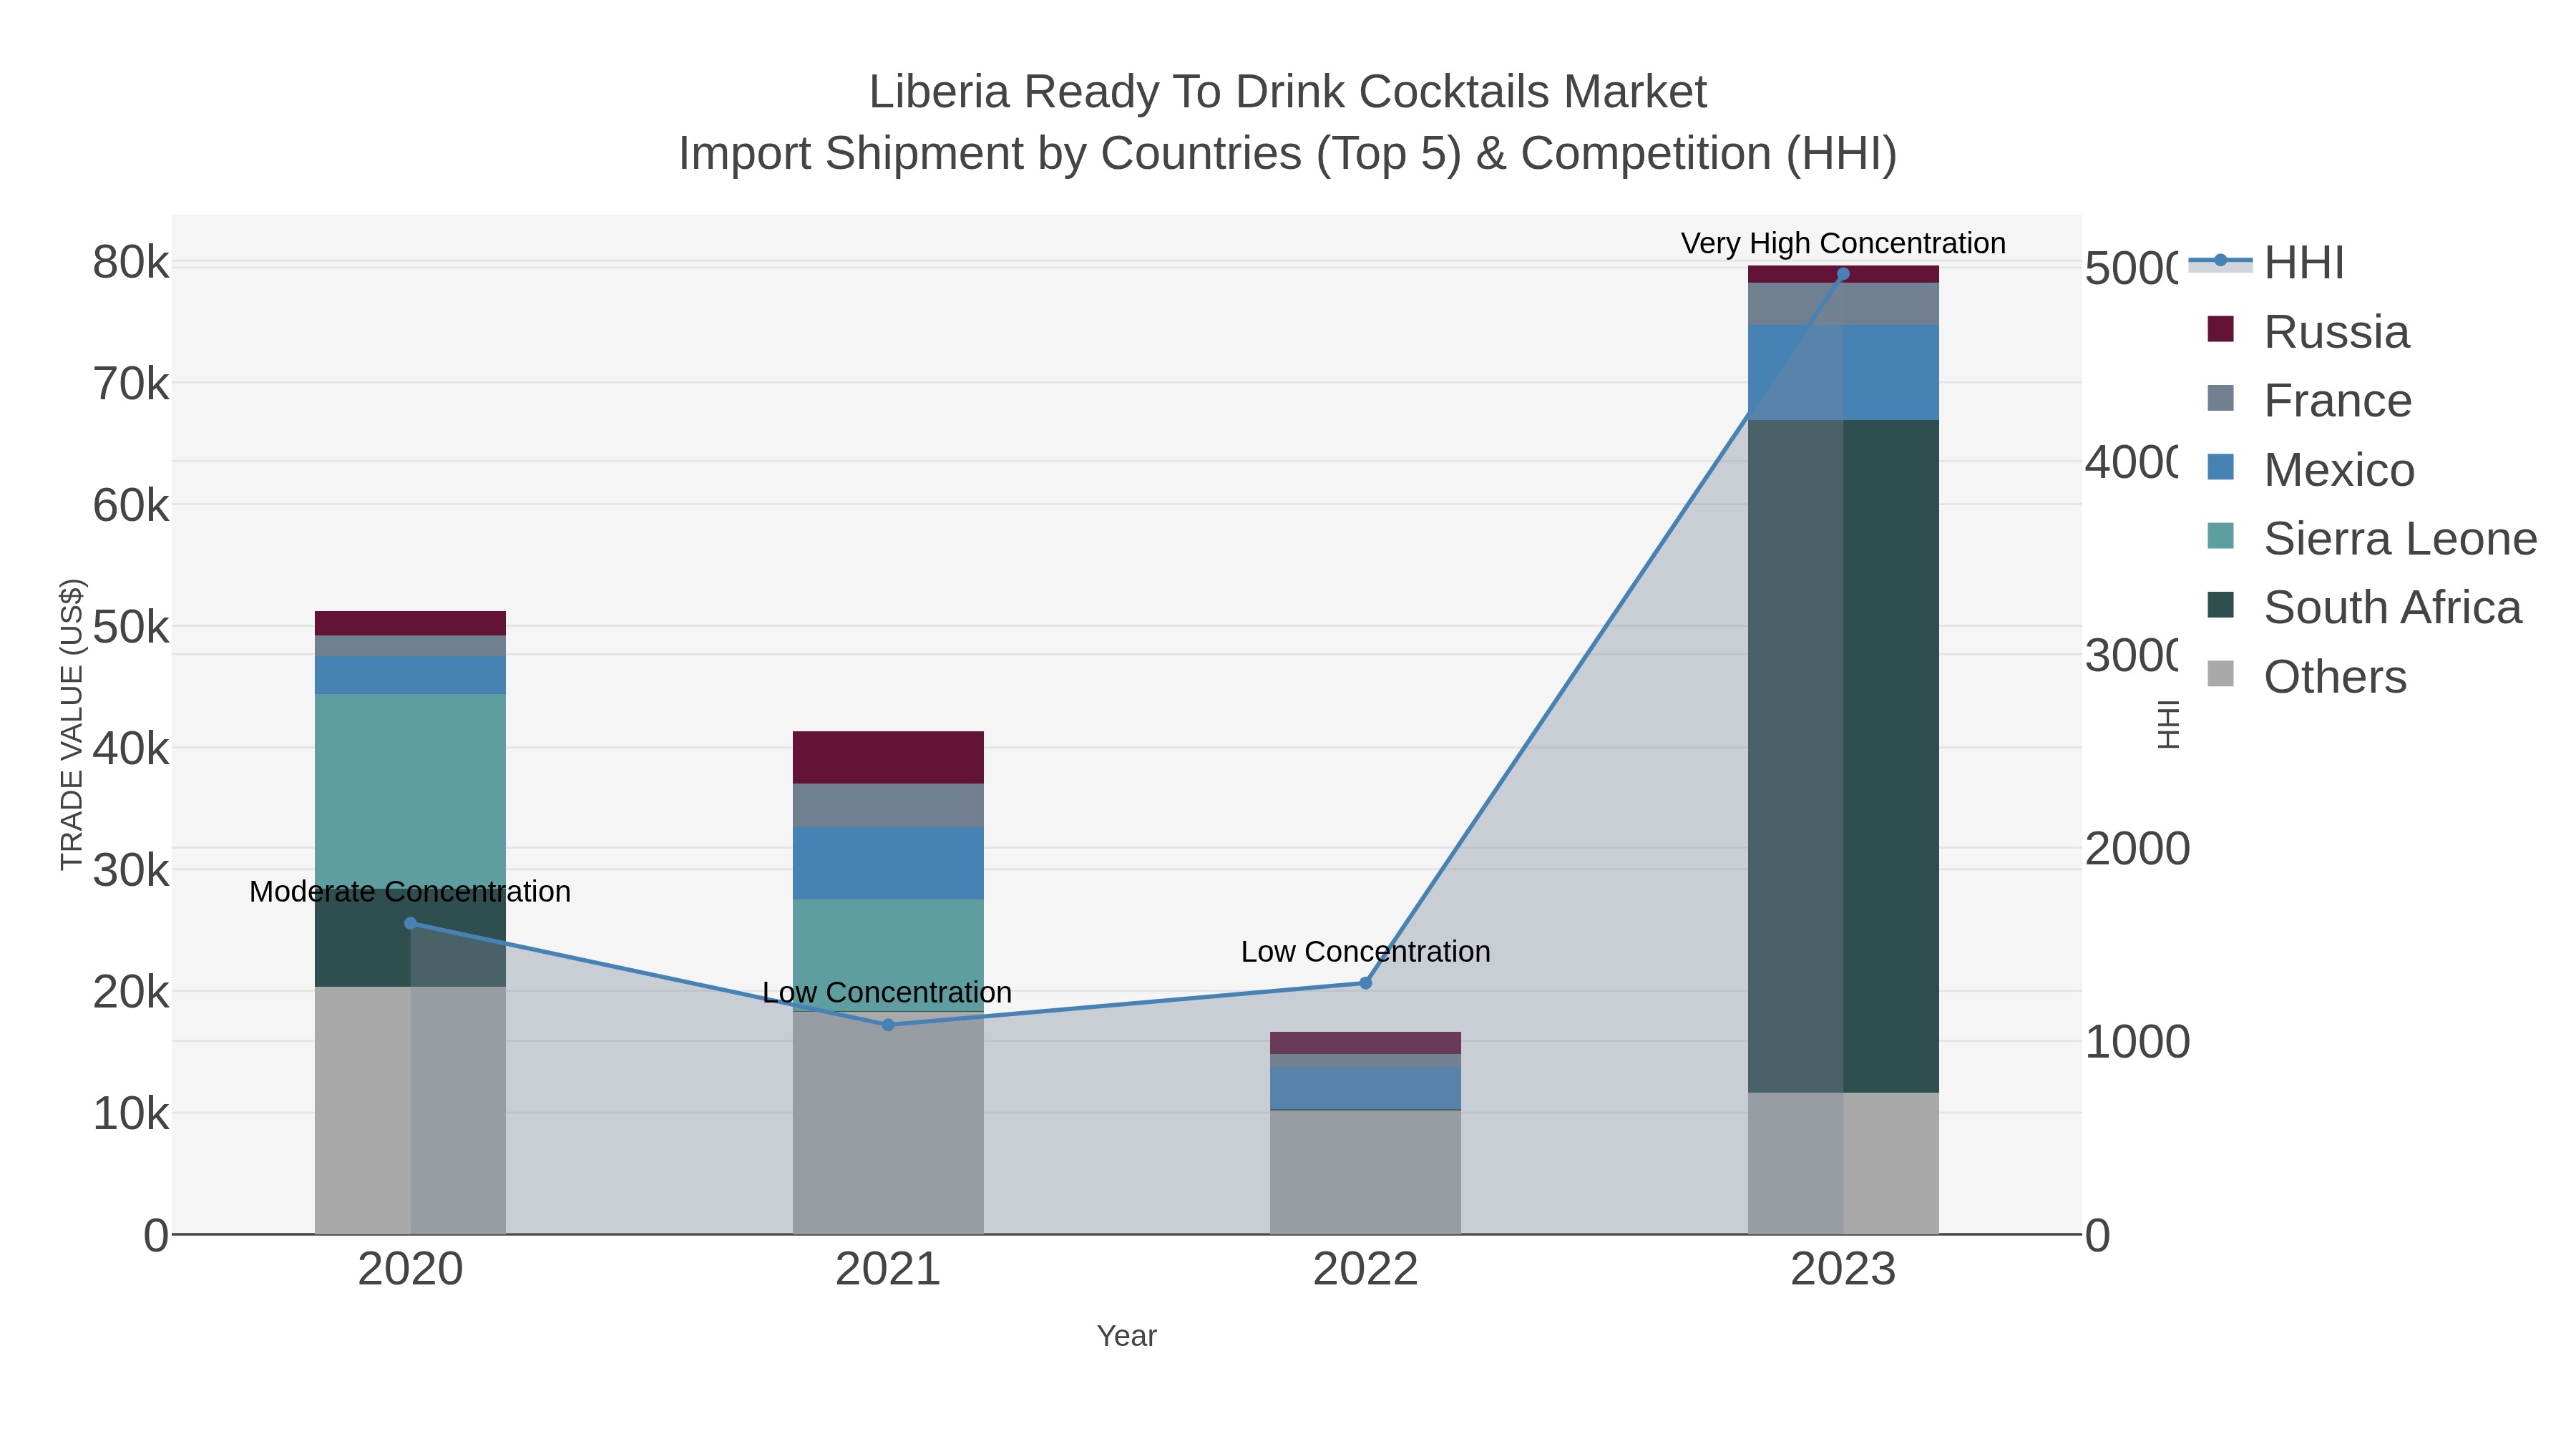
Task: Click the 'Low Concentration' label above 2021
Action: [887, 992]
